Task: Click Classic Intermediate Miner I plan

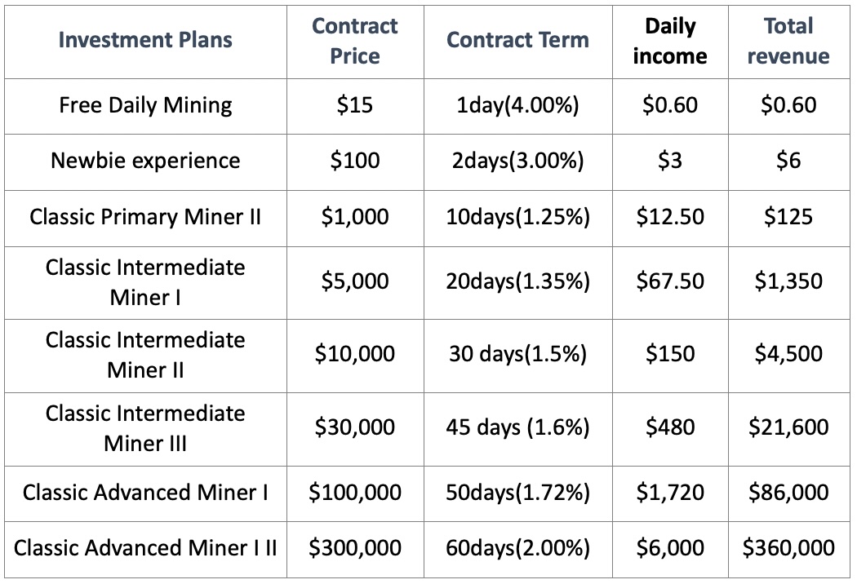Action: pyautogui.click(x=145, y=282)
